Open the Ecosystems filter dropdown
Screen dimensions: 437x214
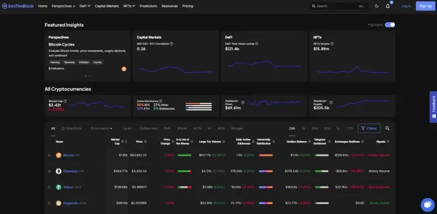pyautogui.click(x=102, y=128)
